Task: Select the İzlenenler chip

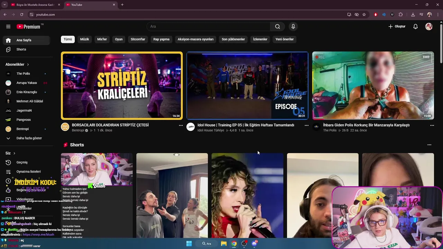Action: (260, 39)
